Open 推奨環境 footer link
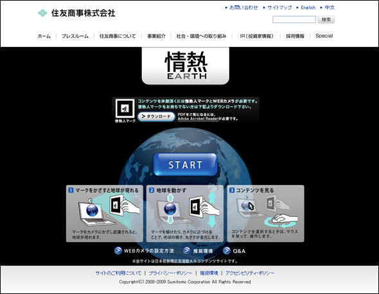Image resolution: width=379 pixels, height=294 pixels. pyautogui.click(x=209, y=273)
